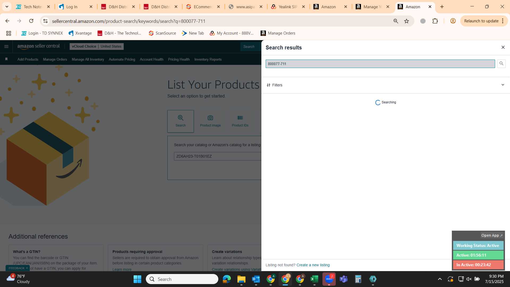Switch to the www.asipa tab

point(245,7)
